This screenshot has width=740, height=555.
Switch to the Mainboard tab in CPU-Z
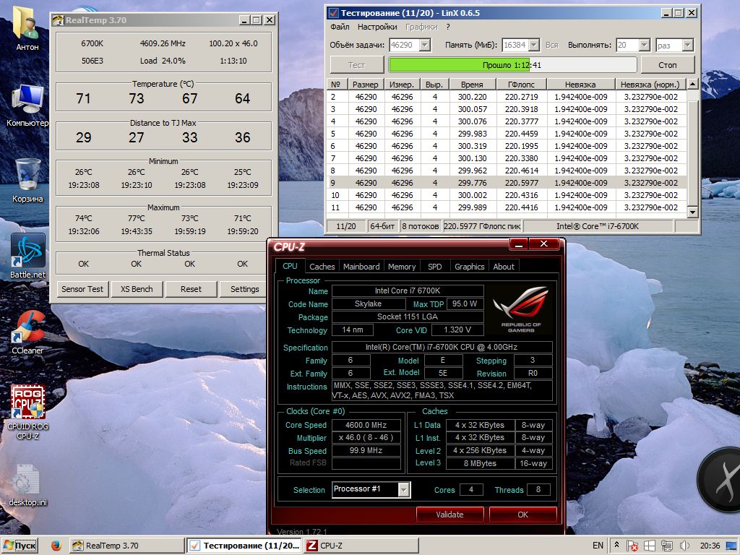pos(361,267)
